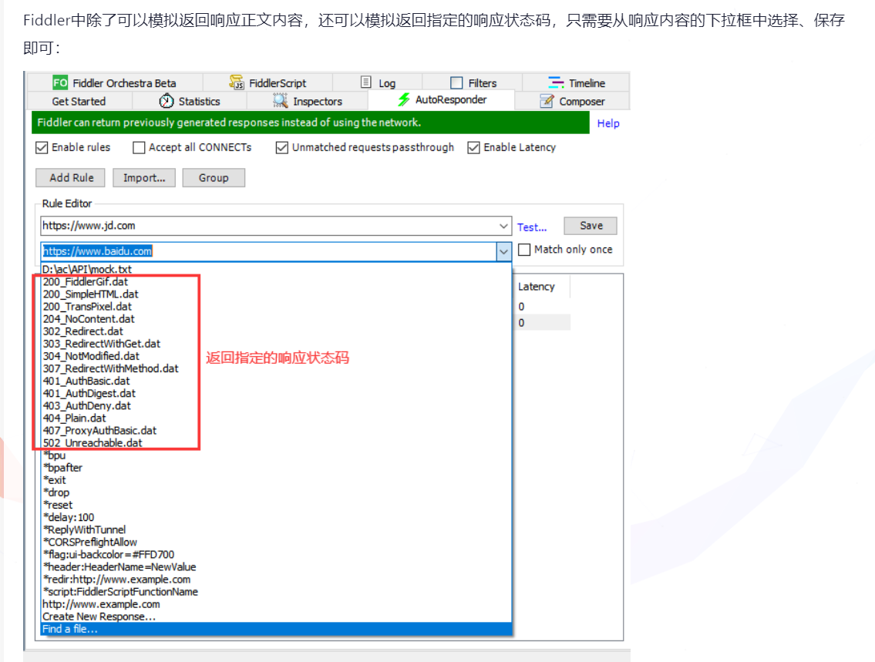The image size is (875, 662).
Task: Toggle the Enable Latency checkbox
Action: pyautogui.click(x=474, y=148)
